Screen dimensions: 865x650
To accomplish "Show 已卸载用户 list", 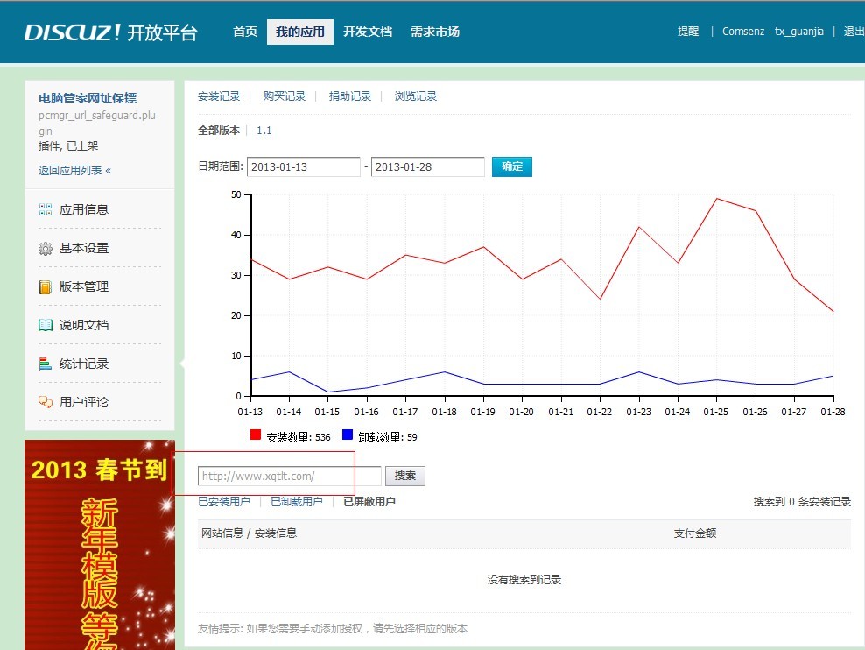I will (x=297, y=502).
